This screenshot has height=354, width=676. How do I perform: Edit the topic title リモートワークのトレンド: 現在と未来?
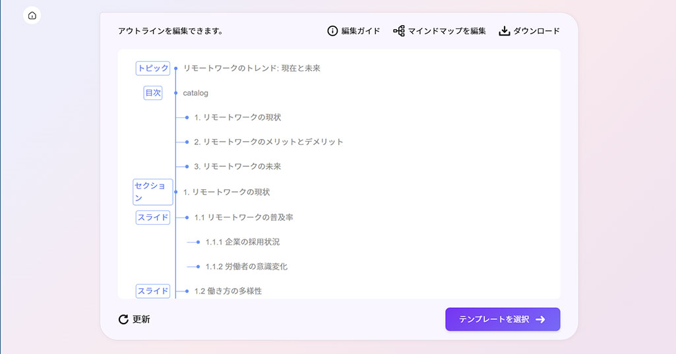[x=251, y=68]
